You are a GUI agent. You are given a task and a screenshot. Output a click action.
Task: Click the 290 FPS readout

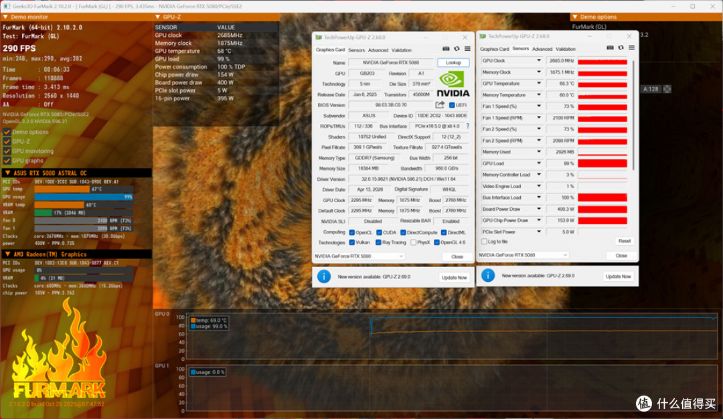pos(19,48)
